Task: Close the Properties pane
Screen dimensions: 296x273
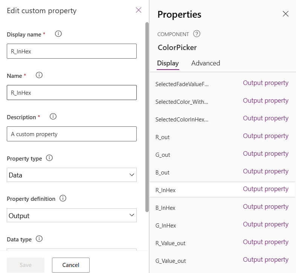Action: point(285,14)
